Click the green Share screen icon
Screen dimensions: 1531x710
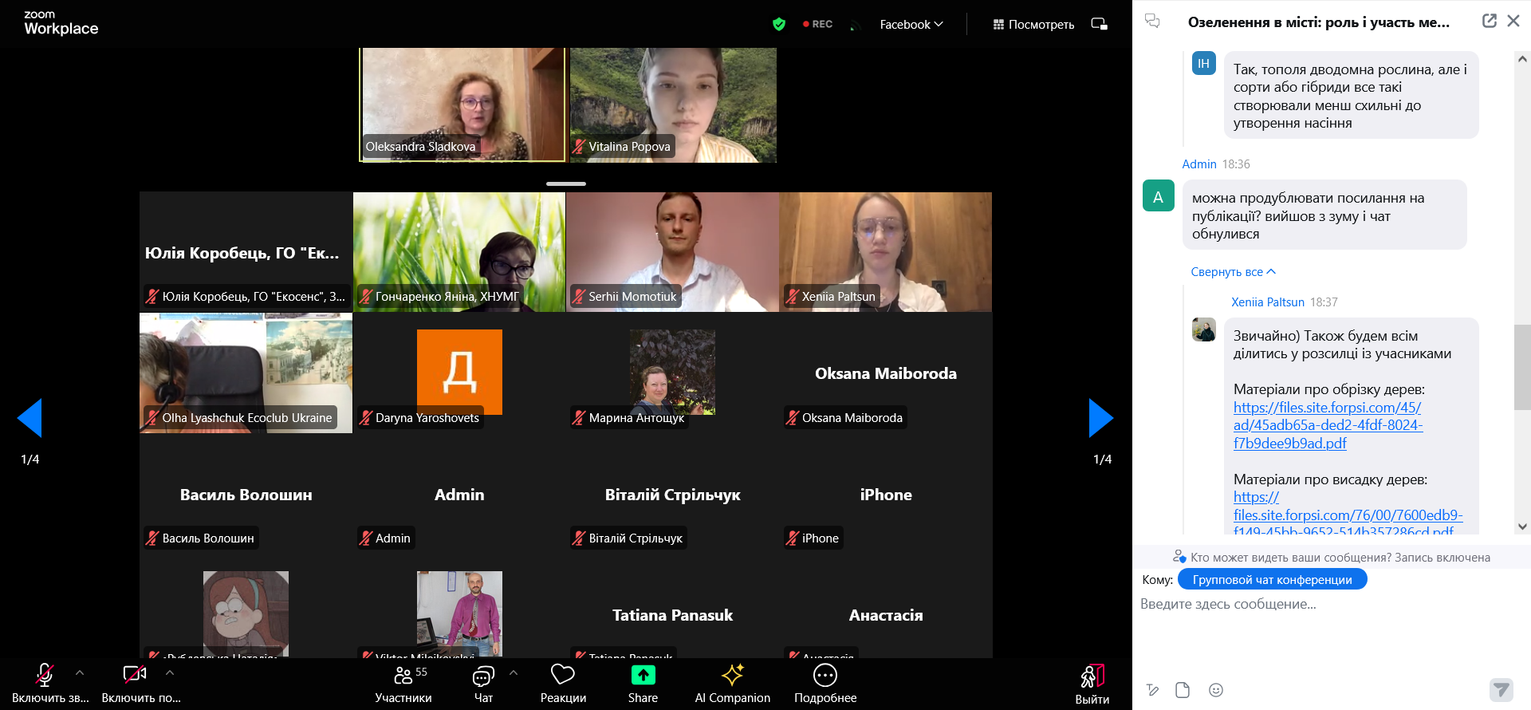coord(643,676)
